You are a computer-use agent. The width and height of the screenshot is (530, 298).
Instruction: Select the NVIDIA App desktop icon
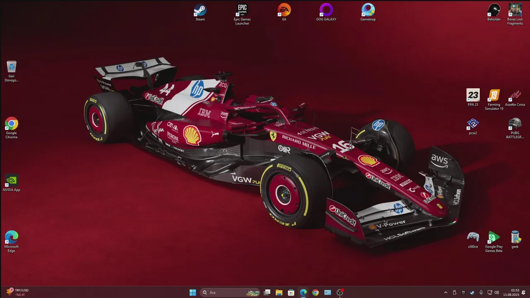click(x=12, y=183)
